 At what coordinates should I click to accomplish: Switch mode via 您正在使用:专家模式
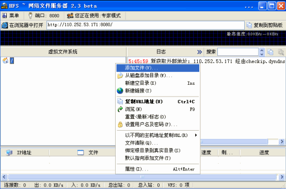coord(94,15)
